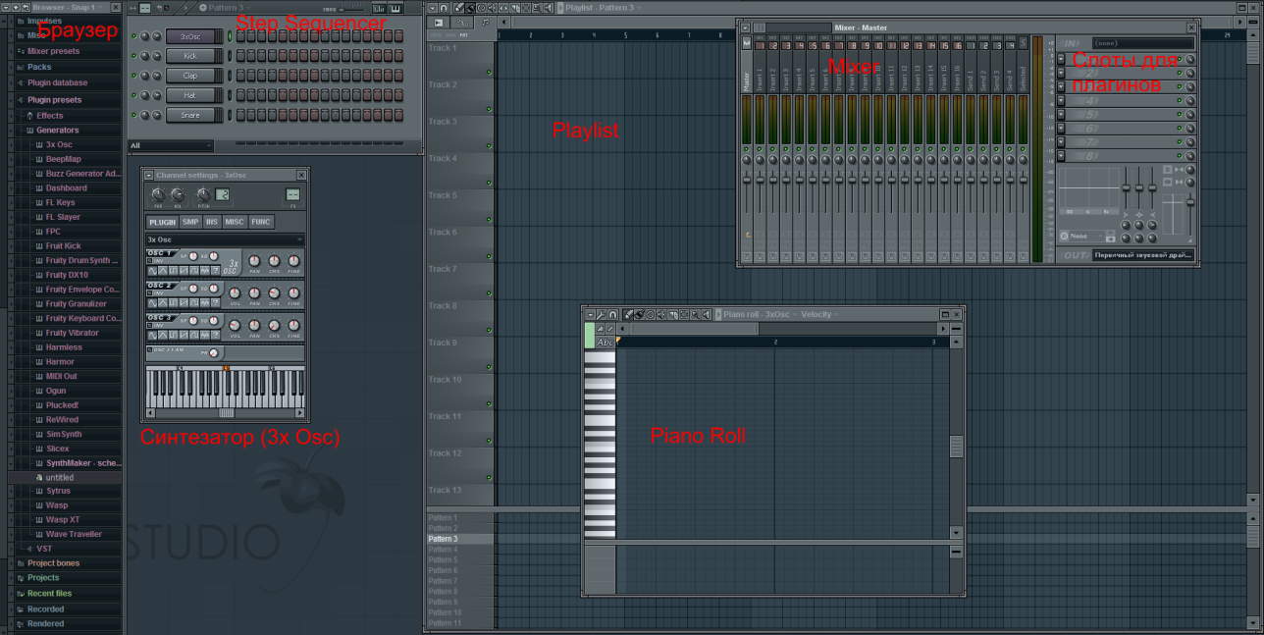The height and width of the screenshot is (635, 1264).
Task: Click the slice tool in Piano roll toolbar
Action: pyautogui.click(x=673, y=314)
